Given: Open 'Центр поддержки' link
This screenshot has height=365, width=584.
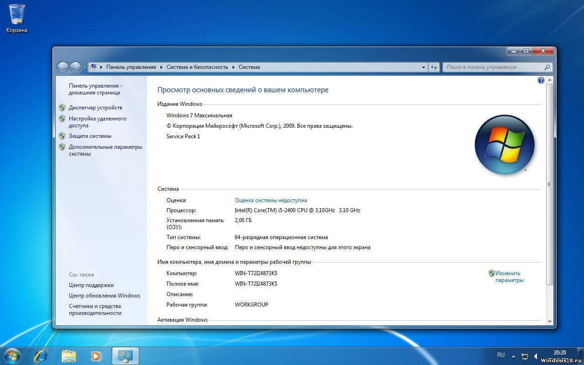Looking at the screenshot, I should tap(91, 285).
